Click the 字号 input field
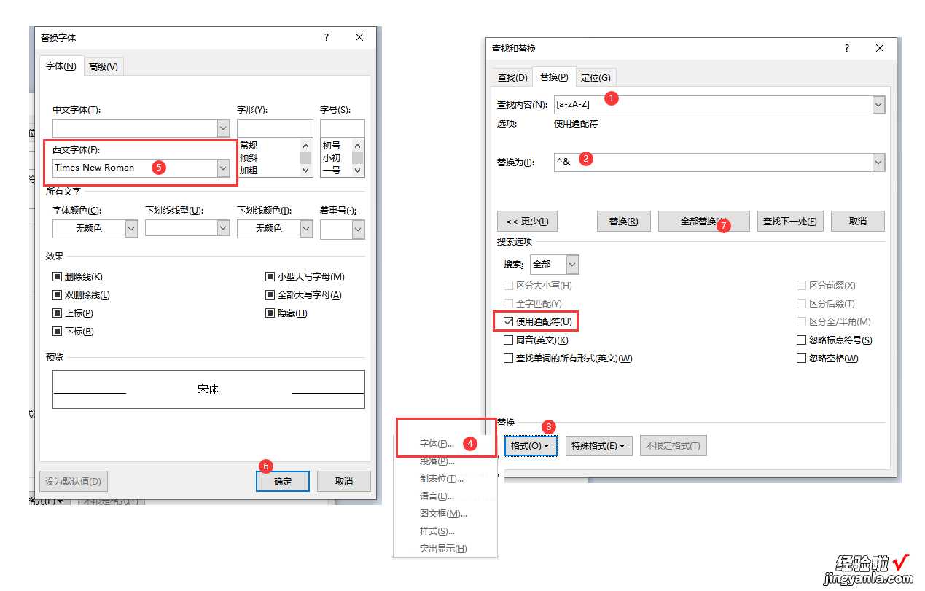The height and width of the screenshot is (591, 925). tap(342, 128)
